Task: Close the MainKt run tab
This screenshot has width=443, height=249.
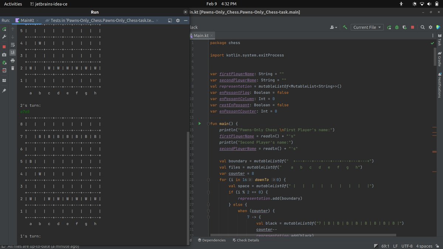Action: (x=38, y=21)
